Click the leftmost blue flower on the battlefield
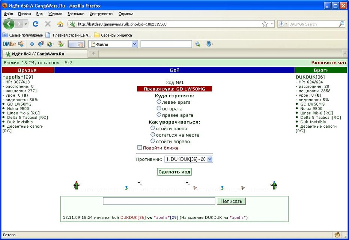Viewport: 349px width, 240px height. 126,188
